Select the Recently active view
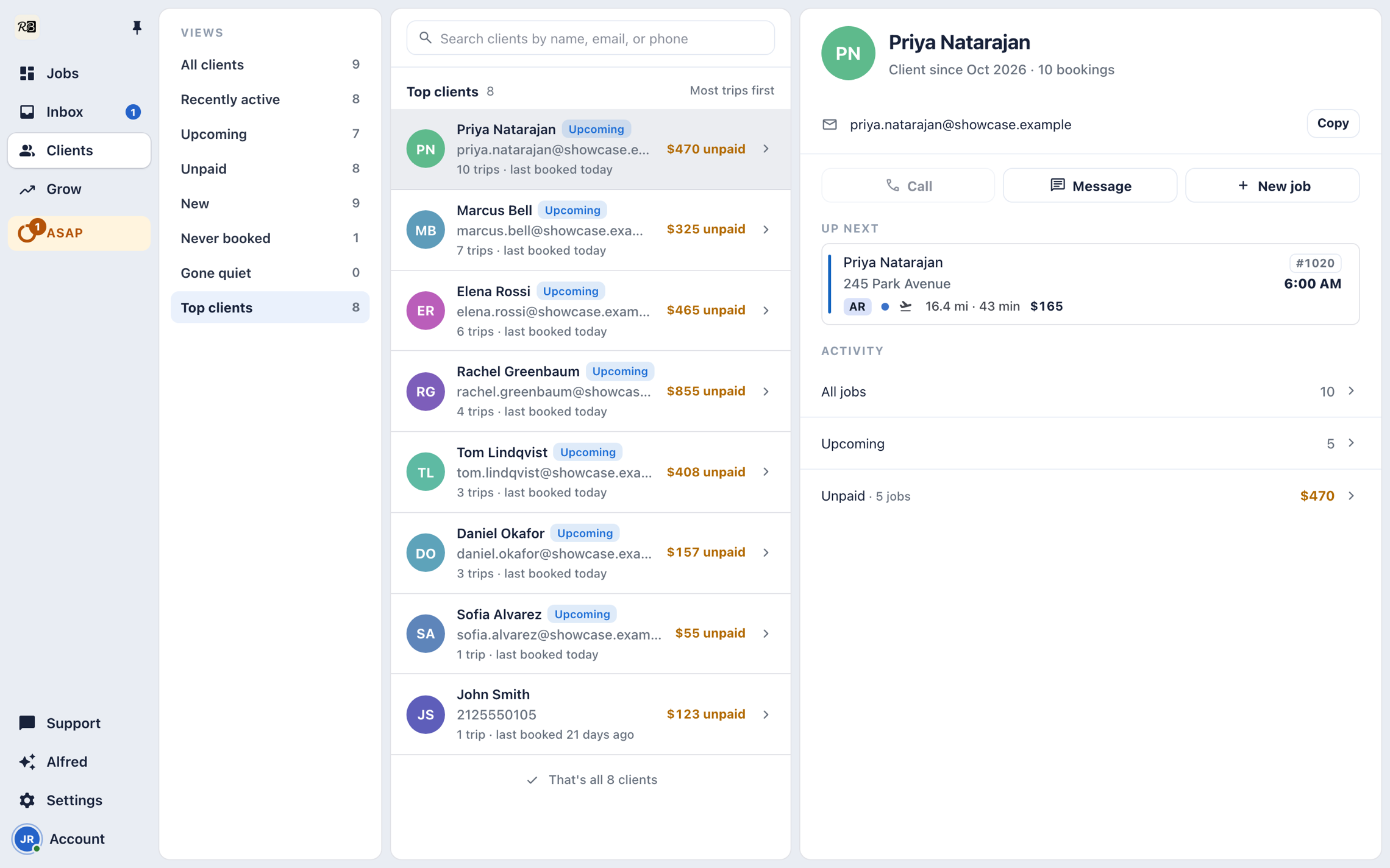 coord(270,99)
